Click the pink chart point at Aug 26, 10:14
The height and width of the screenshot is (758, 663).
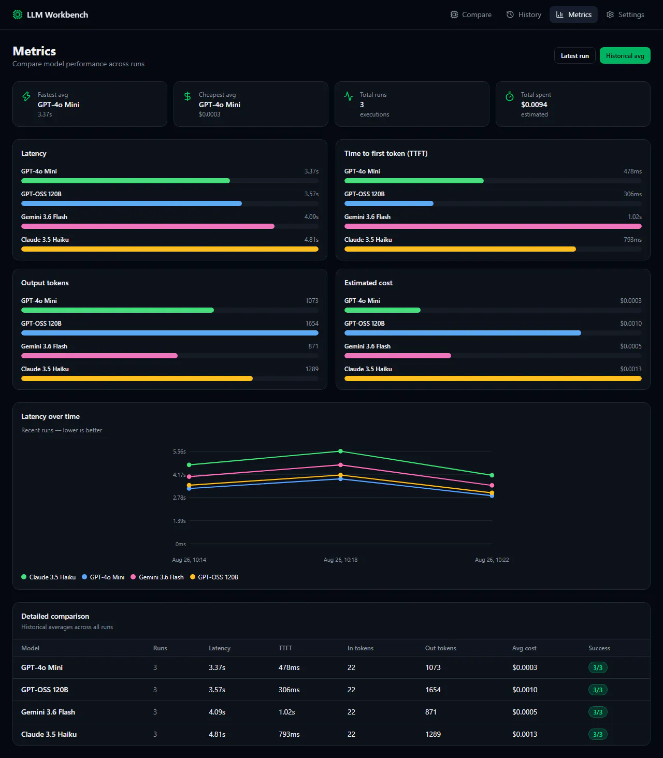tap(189, 476)
